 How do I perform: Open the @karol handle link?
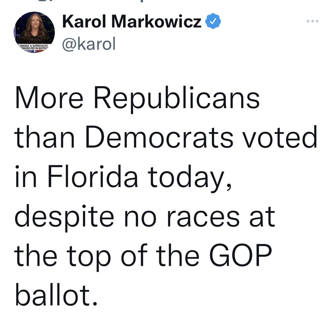[88, 44]
